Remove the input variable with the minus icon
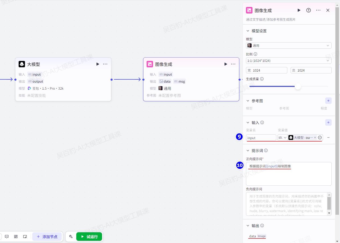This screenshot has width=340, height=243. [x=328, y=138]
